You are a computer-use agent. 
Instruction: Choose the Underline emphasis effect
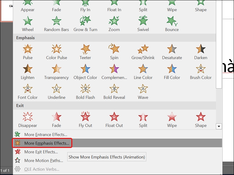[x=56, y=92]
